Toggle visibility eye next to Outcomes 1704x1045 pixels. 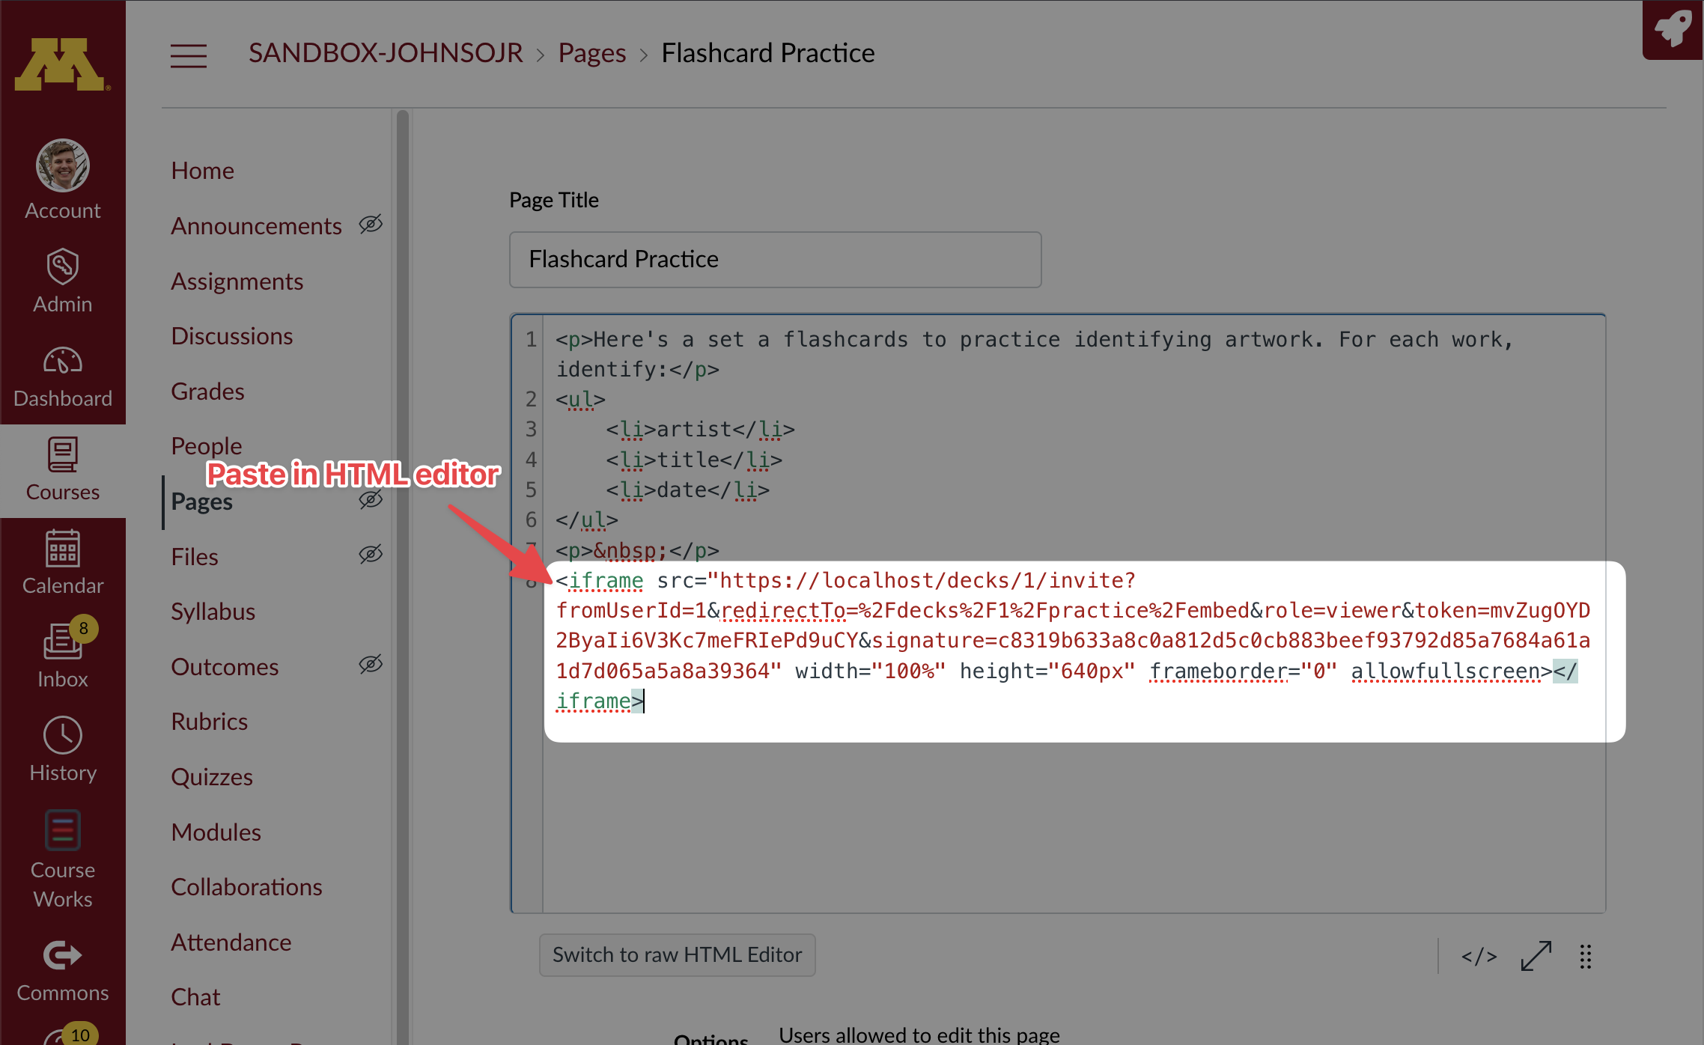click(371, 664)
